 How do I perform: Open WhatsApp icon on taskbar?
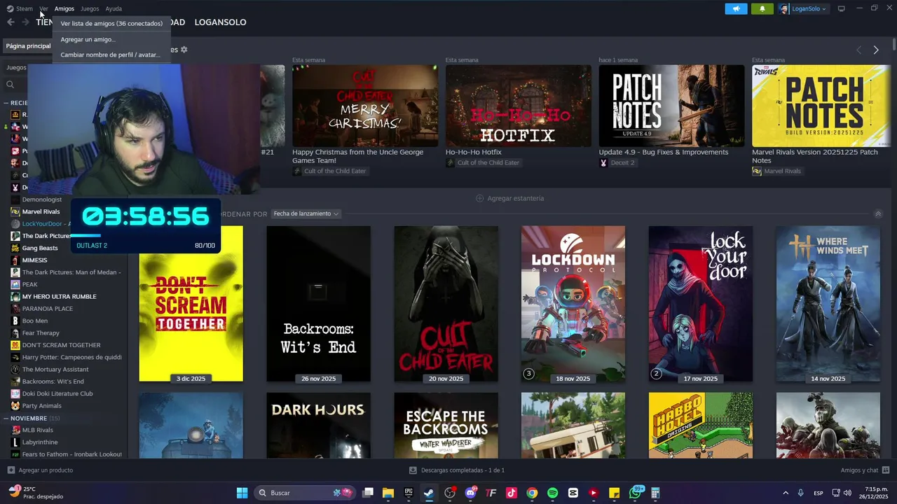tap(636, 493)
